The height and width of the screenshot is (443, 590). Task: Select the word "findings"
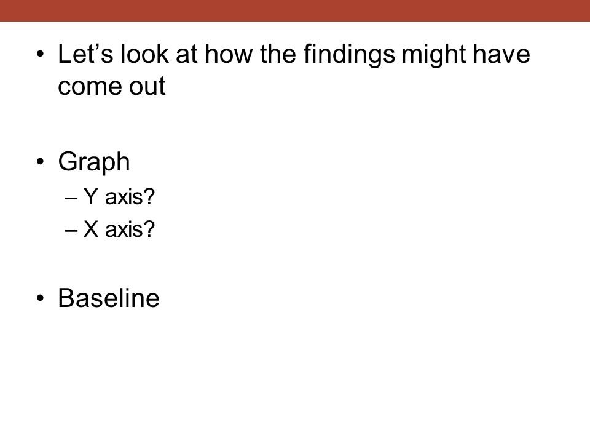click(x=349, y=55)
